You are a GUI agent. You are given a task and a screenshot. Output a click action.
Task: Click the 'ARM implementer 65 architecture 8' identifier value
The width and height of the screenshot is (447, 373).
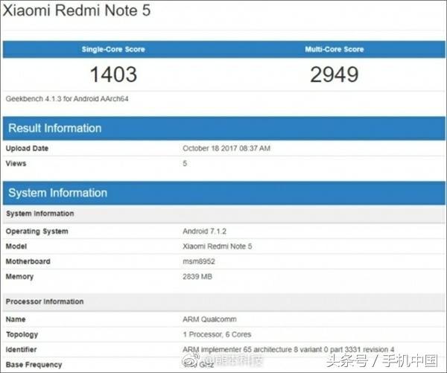(x=288, y=350)
